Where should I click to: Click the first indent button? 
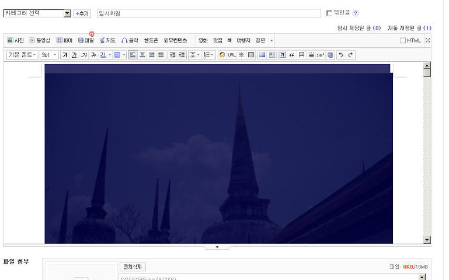pos(172,55)
